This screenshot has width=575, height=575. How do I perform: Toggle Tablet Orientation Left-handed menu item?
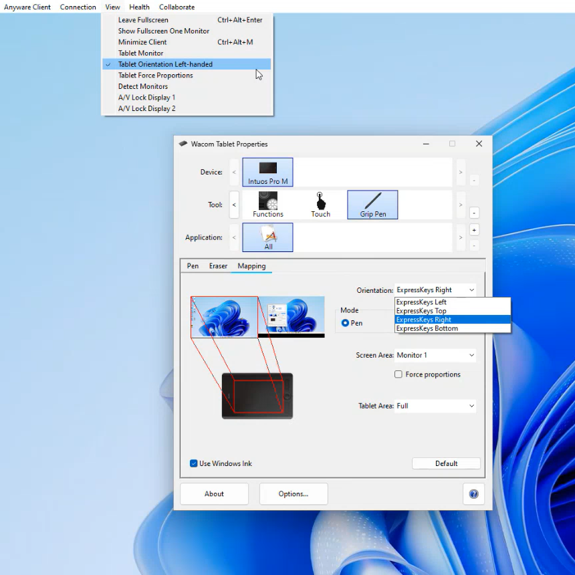187,64
